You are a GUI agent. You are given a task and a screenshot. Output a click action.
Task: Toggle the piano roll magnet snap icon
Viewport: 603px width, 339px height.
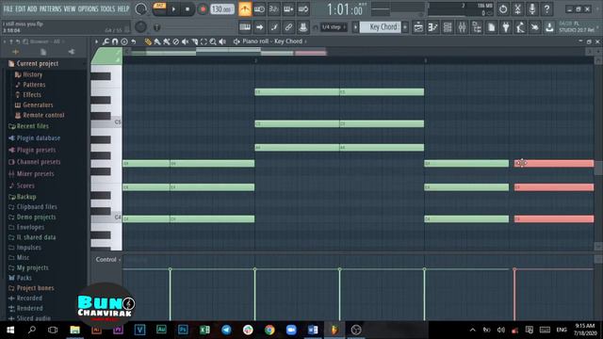(115, 41)
